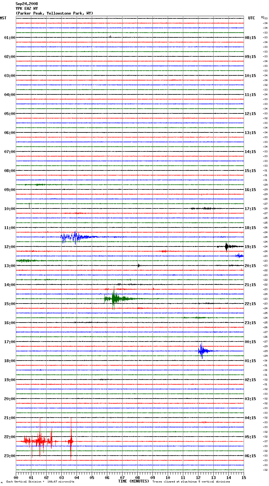Click the 14:15 UTC time label

[250, 152]
